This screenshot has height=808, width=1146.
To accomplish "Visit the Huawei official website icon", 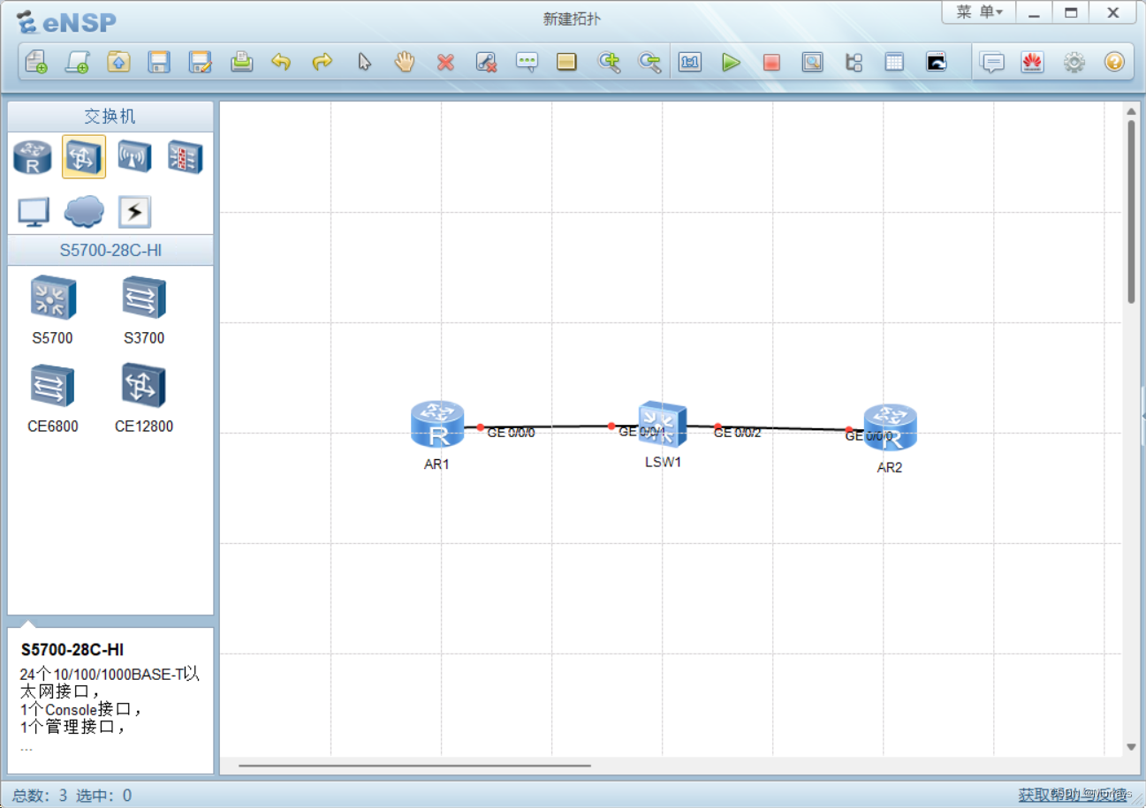I will click(x=1033, y=62).
